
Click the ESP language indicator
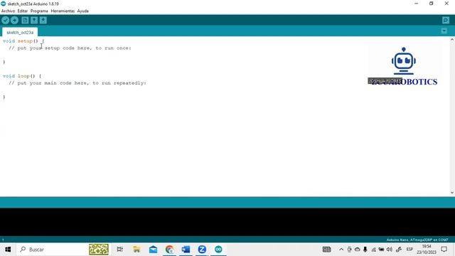point(409,250)
